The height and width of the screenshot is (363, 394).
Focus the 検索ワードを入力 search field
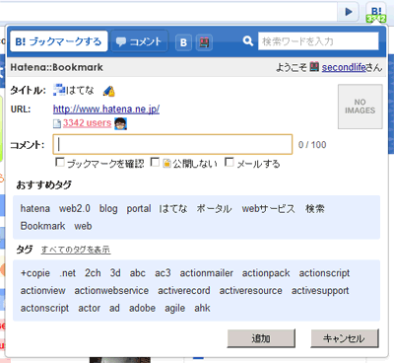pos(318,41)
